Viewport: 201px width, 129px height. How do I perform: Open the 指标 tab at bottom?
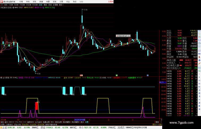pyautogui.click(x=2, y=122)
